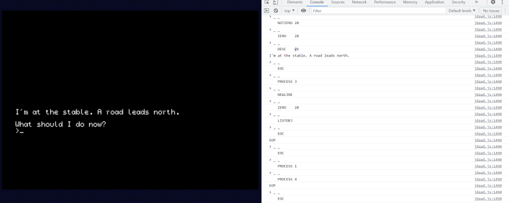Expand the group arrow just above PROCESS 3
Viewport: 509px width, 203px height.
[x=270, y=75]
